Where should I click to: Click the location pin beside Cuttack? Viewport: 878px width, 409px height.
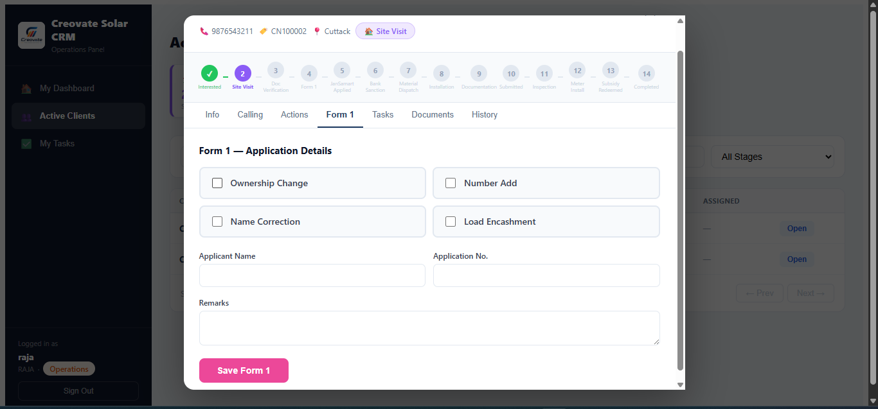[317, 31]
